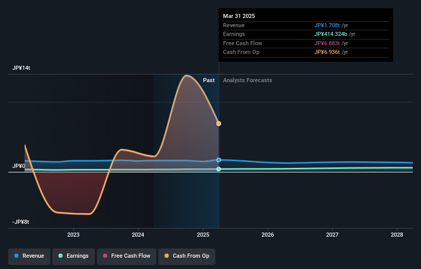This screenshot has width=421, height=269.
Task: Select the orange Cash From Op data point marker
Action: pyautogui.click(x=219, y=124)
